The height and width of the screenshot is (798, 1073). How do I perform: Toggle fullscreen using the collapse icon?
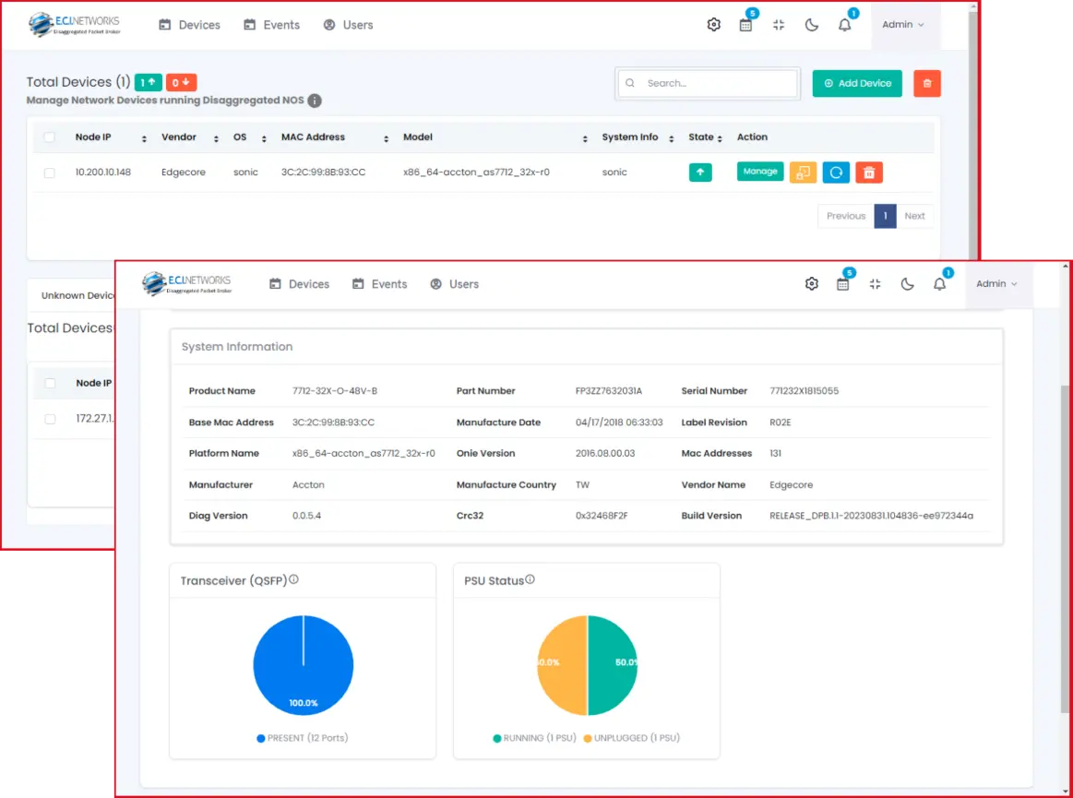pos(778,25)
